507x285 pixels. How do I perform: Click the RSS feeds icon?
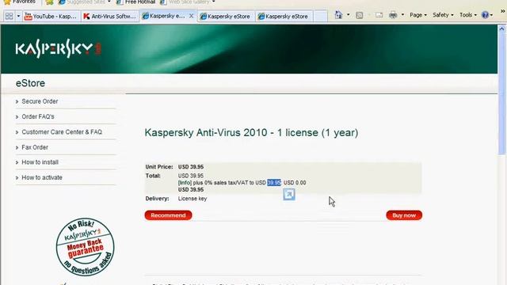[359, 15]
